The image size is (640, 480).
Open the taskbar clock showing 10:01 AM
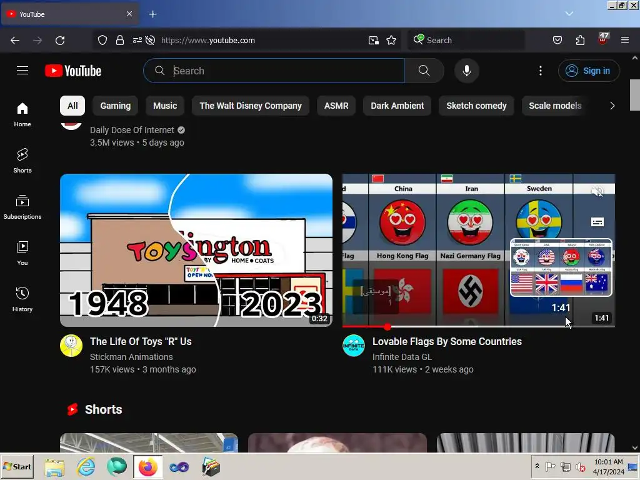(x=609, y=466)
